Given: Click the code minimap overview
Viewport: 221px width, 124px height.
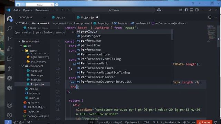Looking at the screenshot, I should 212,34.
